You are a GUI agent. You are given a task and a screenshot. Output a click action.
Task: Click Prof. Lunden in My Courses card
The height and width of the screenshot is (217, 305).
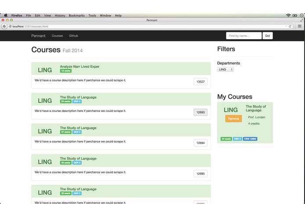(257, 117)
